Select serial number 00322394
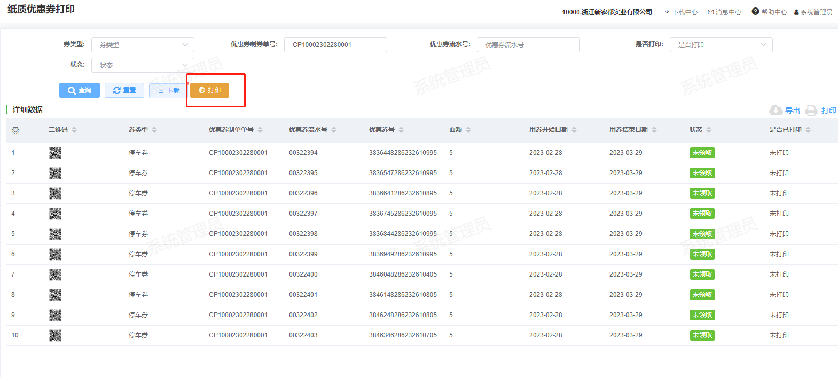The height and width of the screenshot is (377, 838). point(303,153)
